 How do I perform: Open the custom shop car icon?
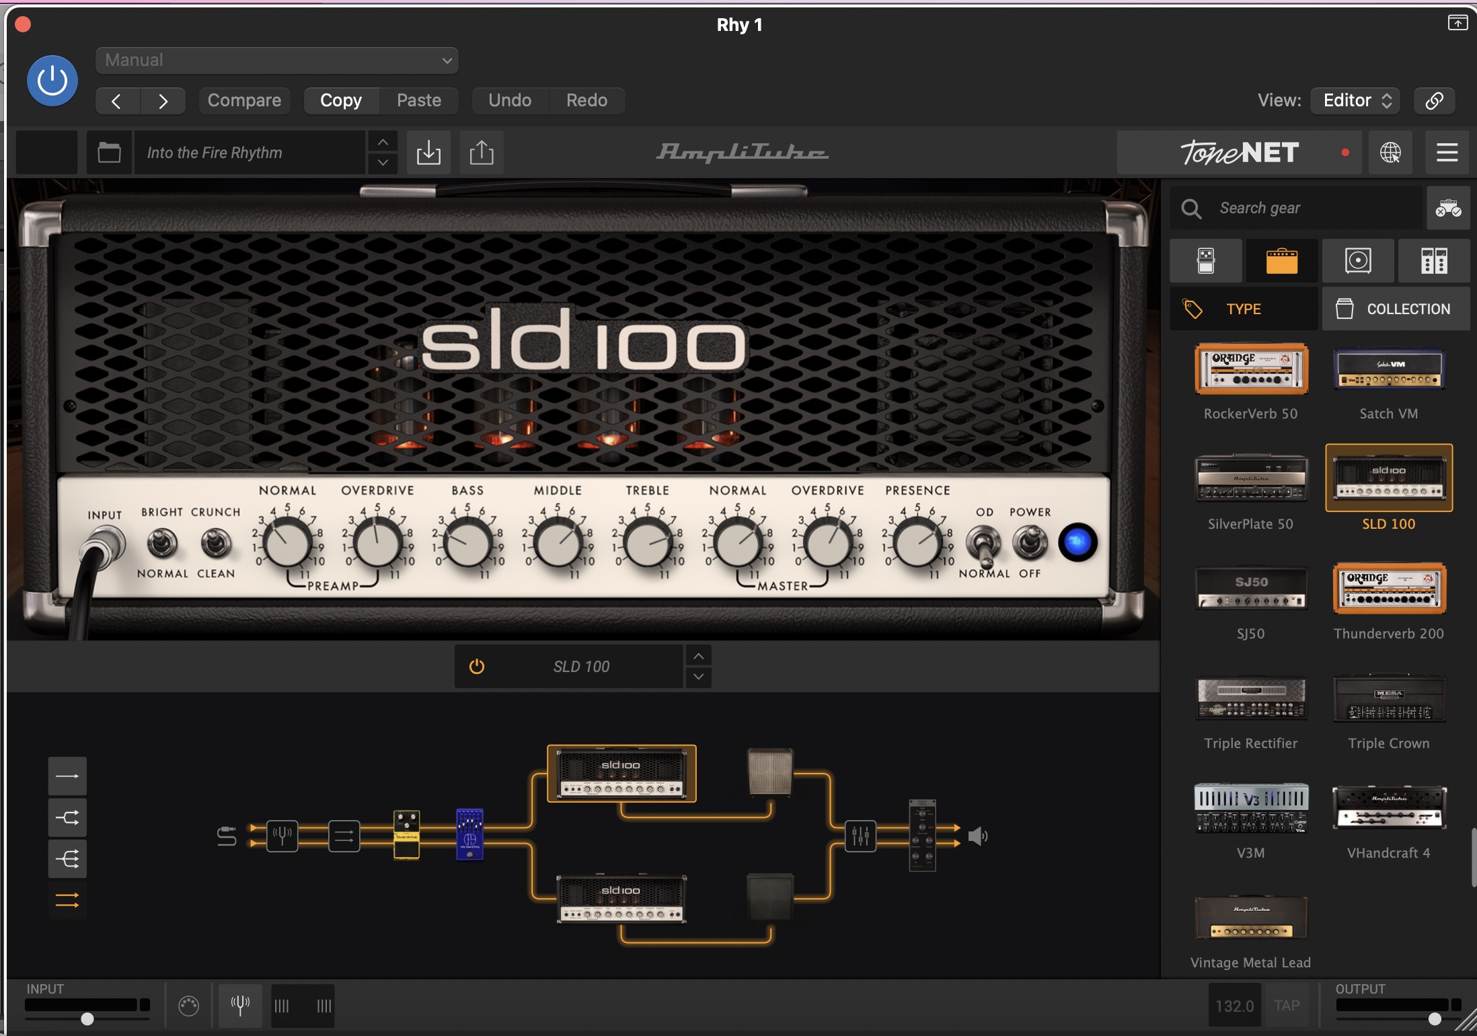point(1448,209)
